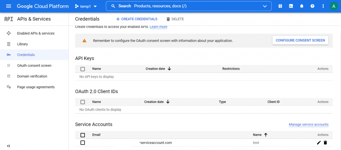Click the service account name test

point(256,143)
